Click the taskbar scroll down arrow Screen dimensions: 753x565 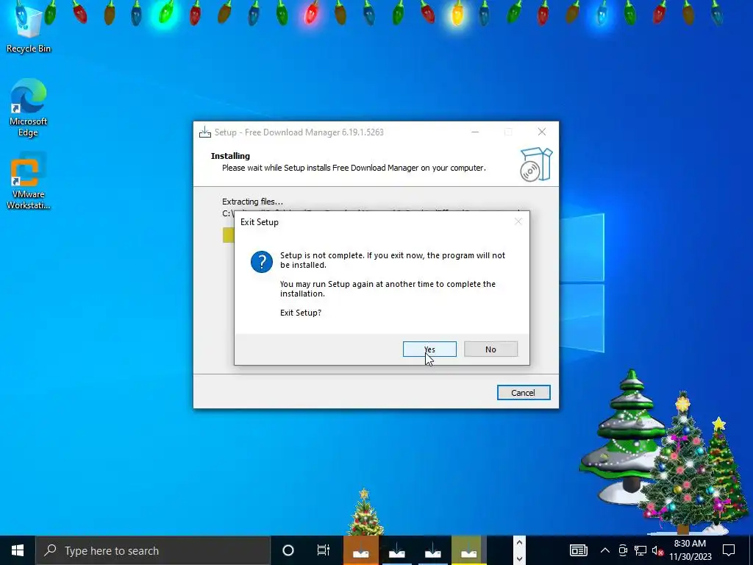tap(519, 558)
